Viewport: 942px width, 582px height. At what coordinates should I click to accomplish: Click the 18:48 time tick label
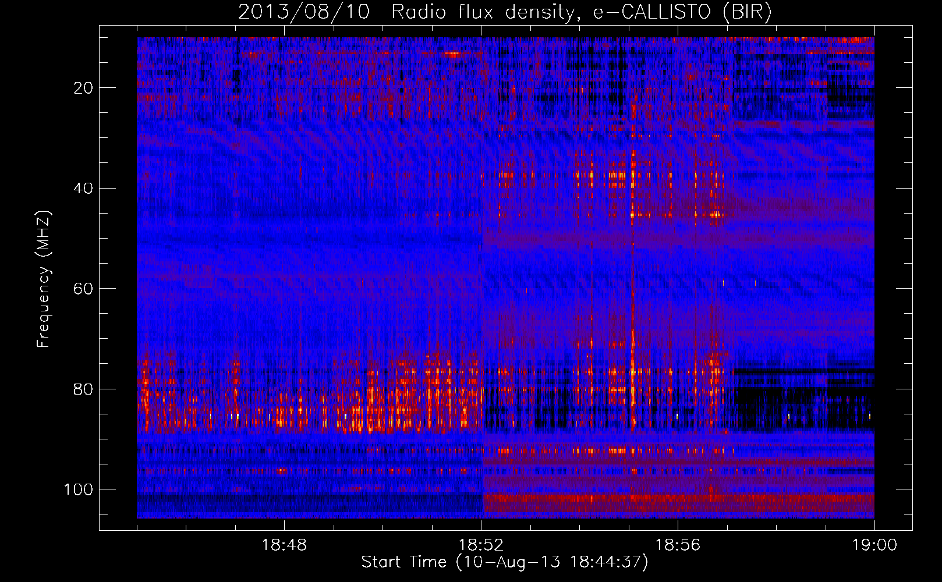(284, 545)
